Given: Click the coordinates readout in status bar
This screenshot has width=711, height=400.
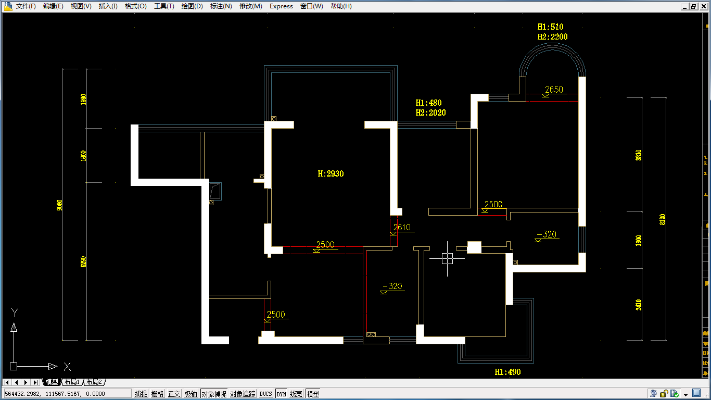Looking at the screenshot, I should pos(67,394).
